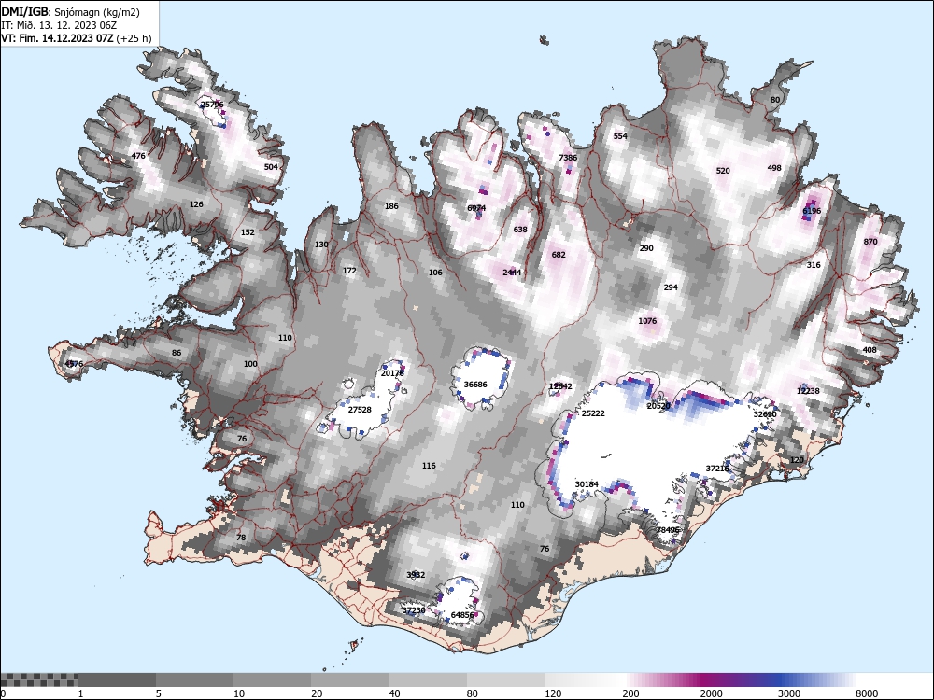Click the title text 'DMI/IGB: Snjómagn (kg/m2)'
This screenshot has width=934, height=700.
point(71,12)
